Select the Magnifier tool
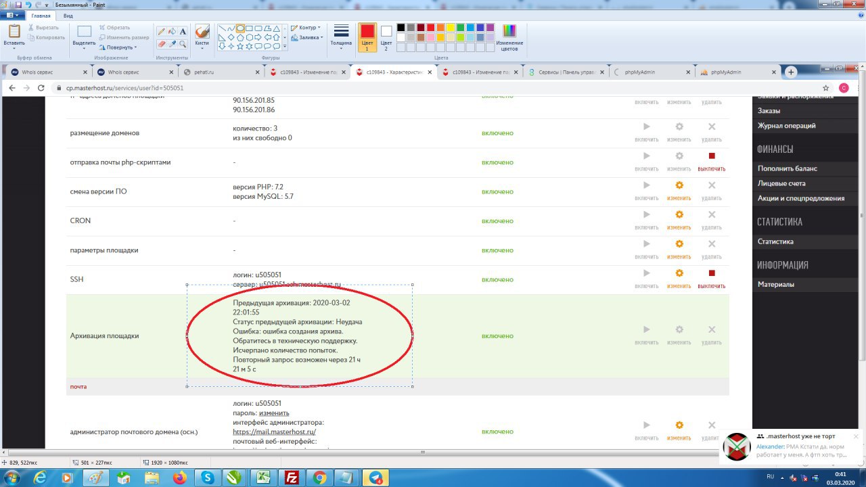The height and width of the screenshot is (487, 866). coord(183,44)
